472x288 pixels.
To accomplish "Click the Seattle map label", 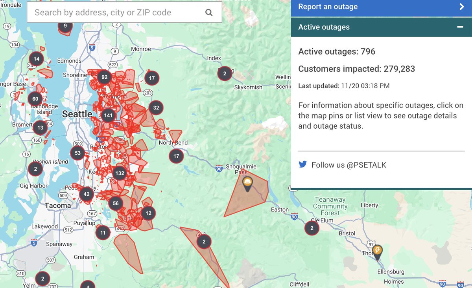I will [77, 114].
